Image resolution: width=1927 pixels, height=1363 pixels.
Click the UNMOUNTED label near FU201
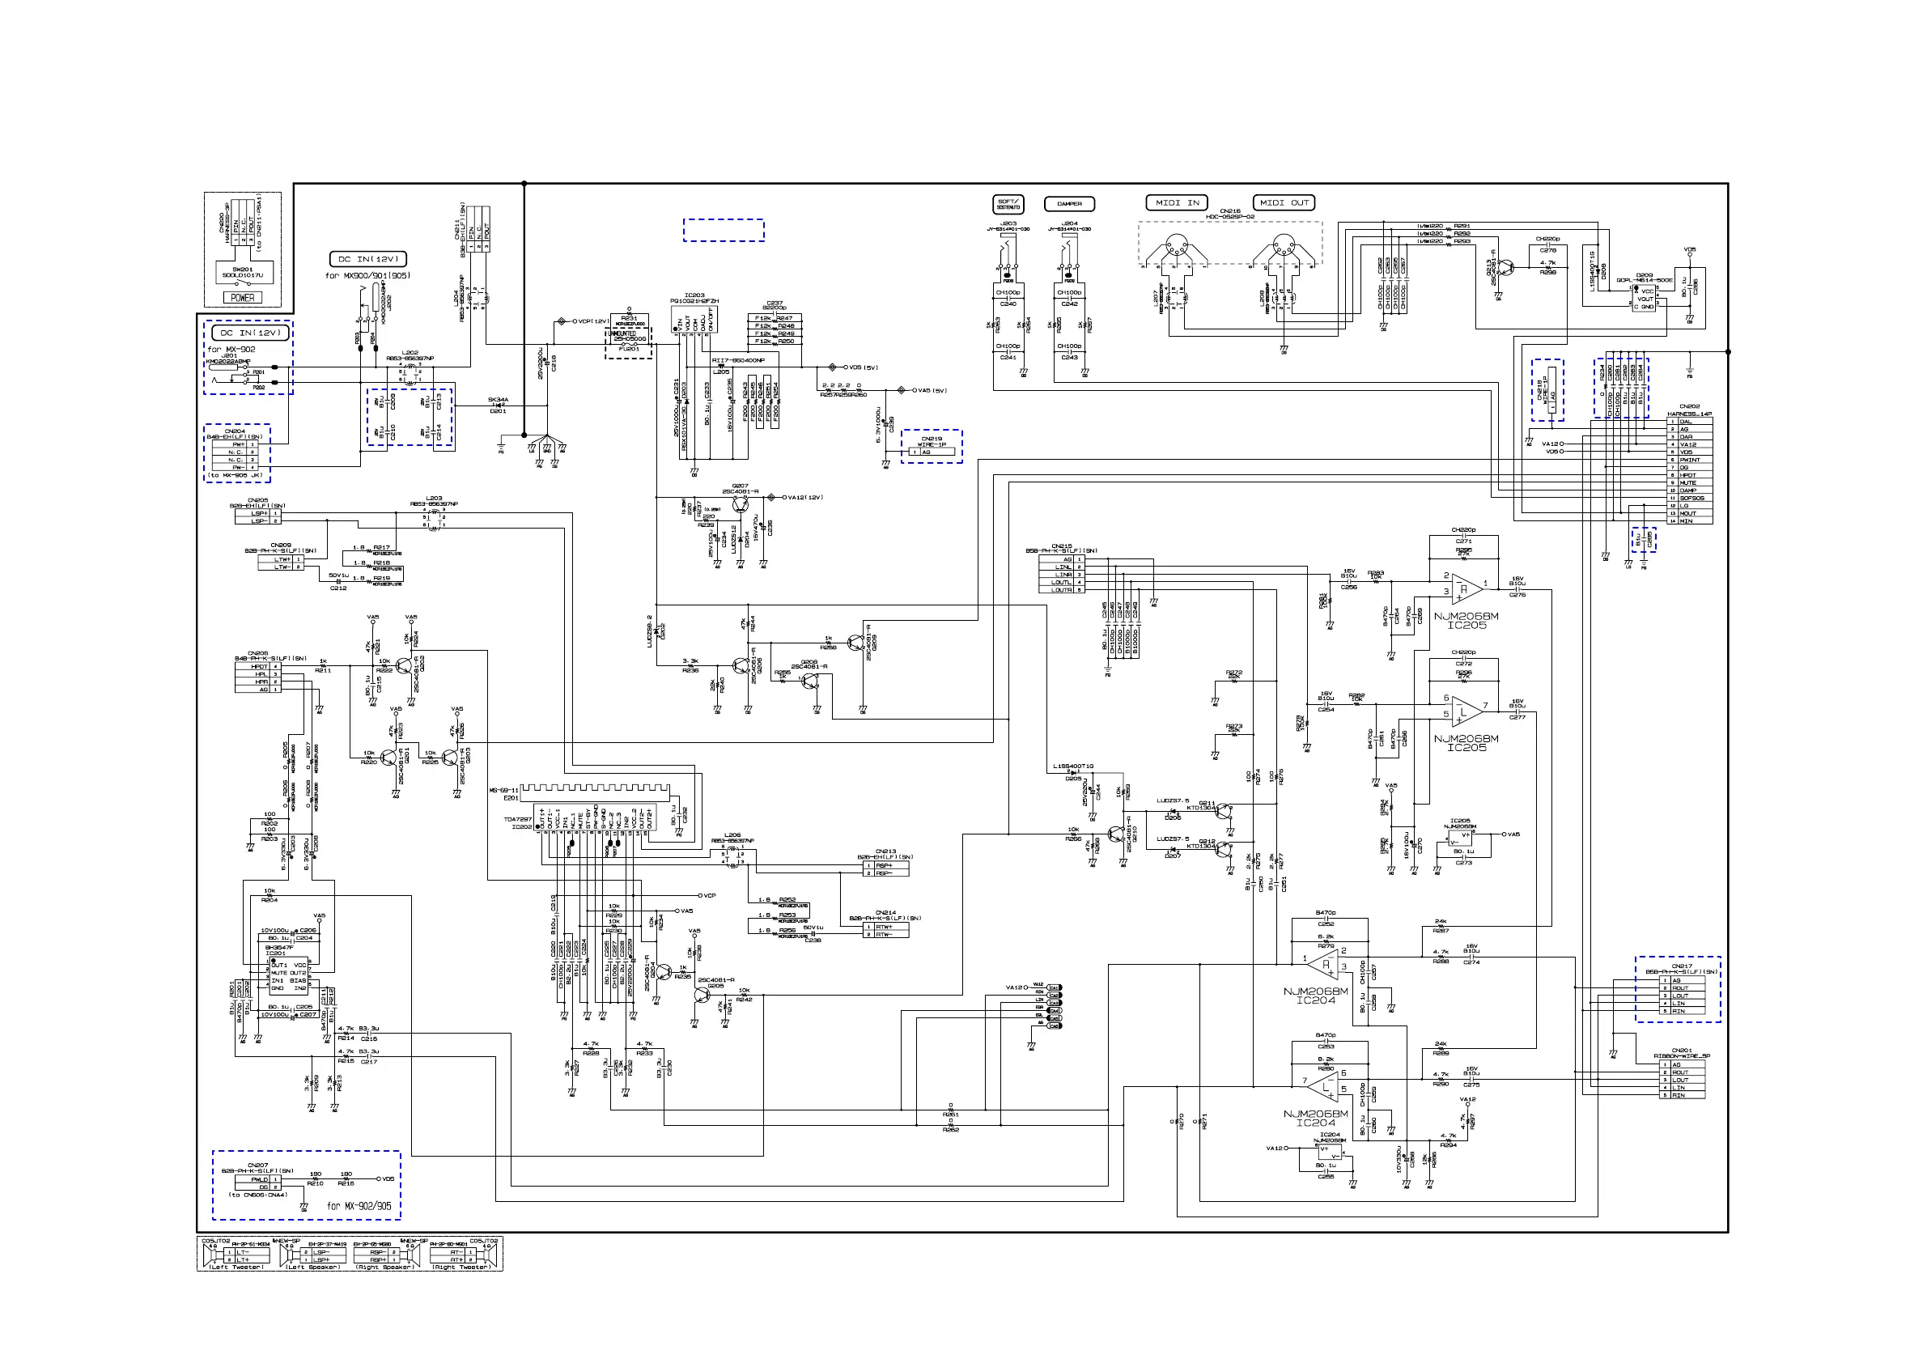click(622, 334)
